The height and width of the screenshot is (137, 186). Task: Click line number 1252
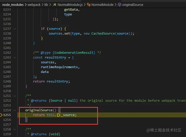point(7,101)
